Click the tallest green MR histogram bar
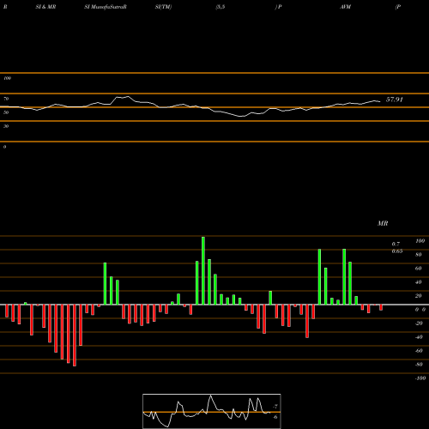The image size is (429, 429). tap(203, 270)
